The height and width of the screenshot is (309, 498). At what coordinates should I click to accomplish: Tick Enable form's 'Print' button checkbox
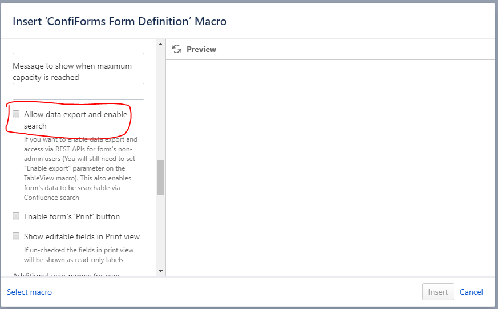(16, 216)
